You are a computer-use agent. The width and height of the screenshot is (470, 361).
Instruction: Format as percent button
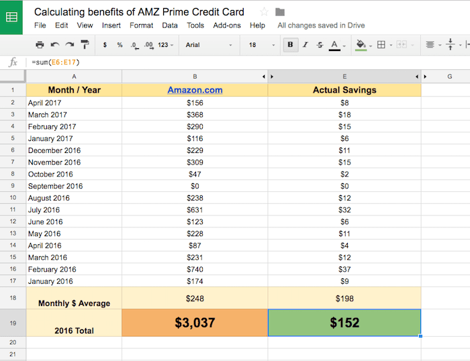pos(120,45)
